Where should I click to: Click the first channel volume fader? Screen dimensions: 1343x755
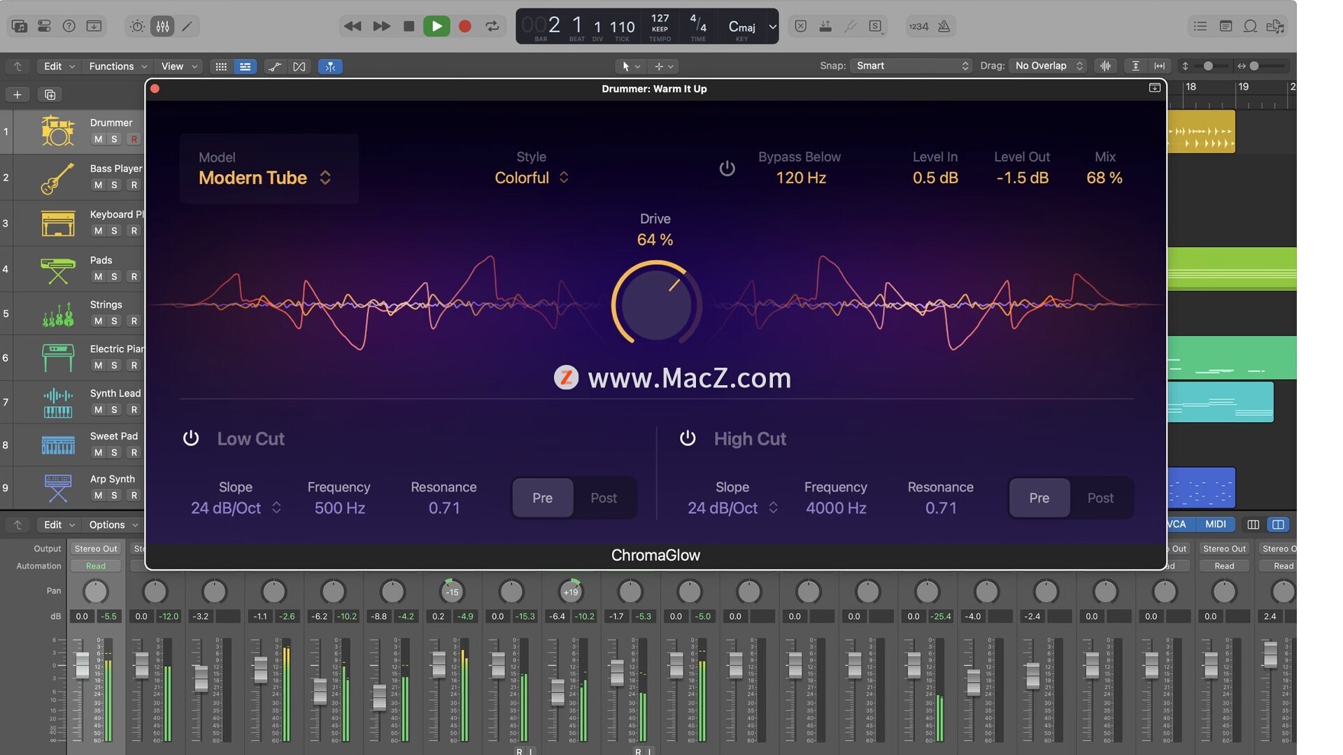tap(82, 664)
